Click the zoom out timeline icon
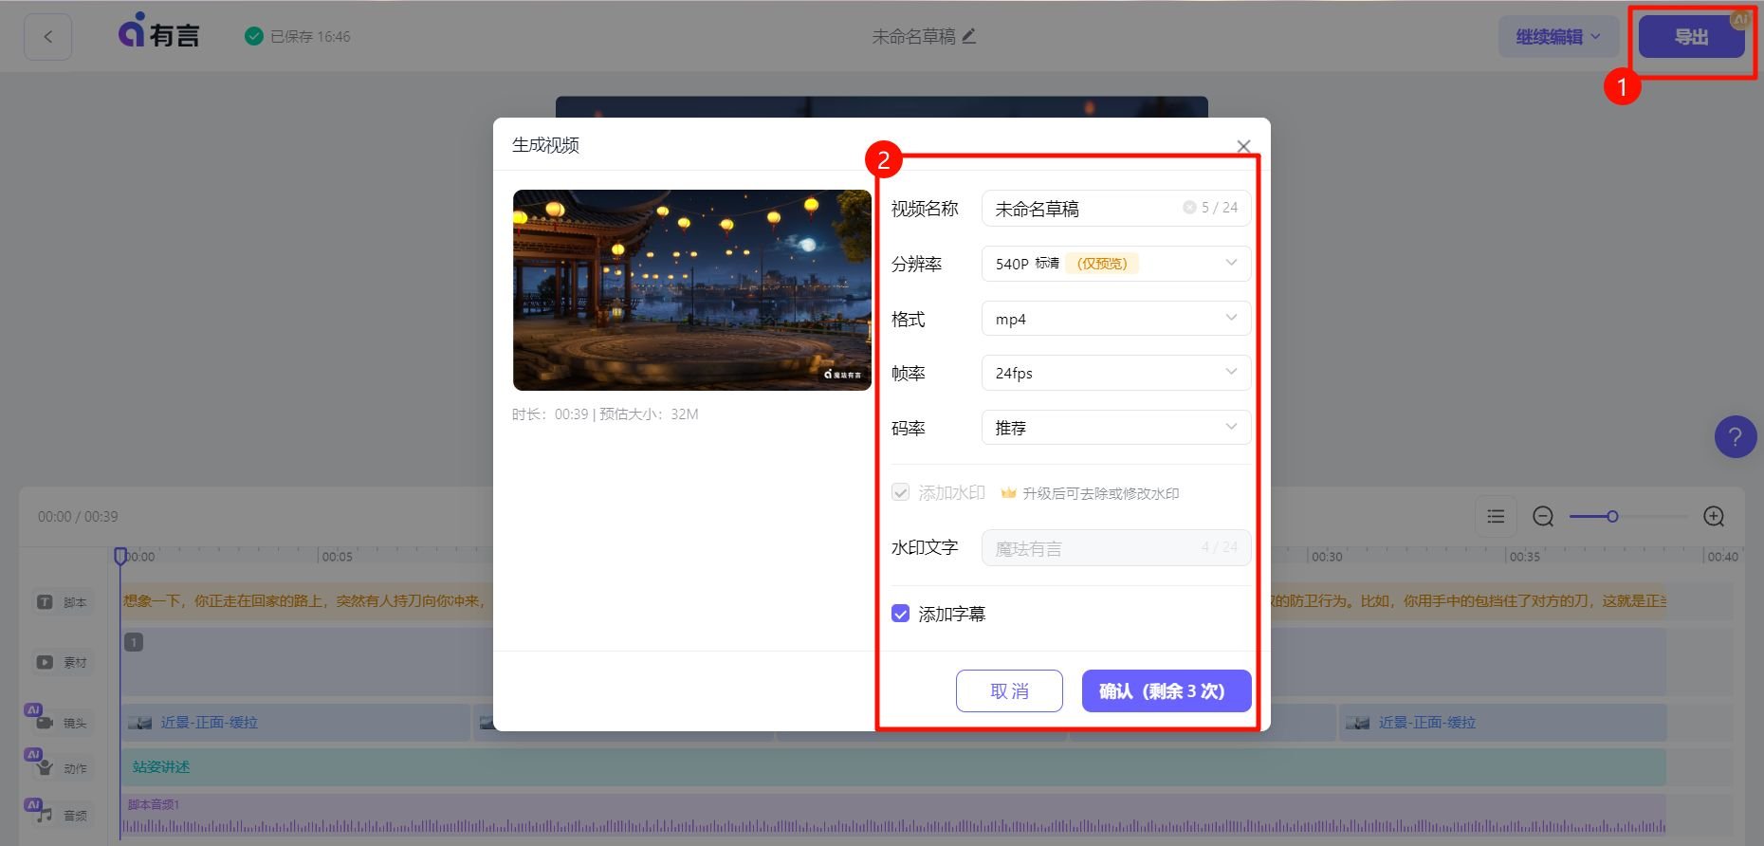This screenshot has height=846, width=1764. click(1543, 517)
